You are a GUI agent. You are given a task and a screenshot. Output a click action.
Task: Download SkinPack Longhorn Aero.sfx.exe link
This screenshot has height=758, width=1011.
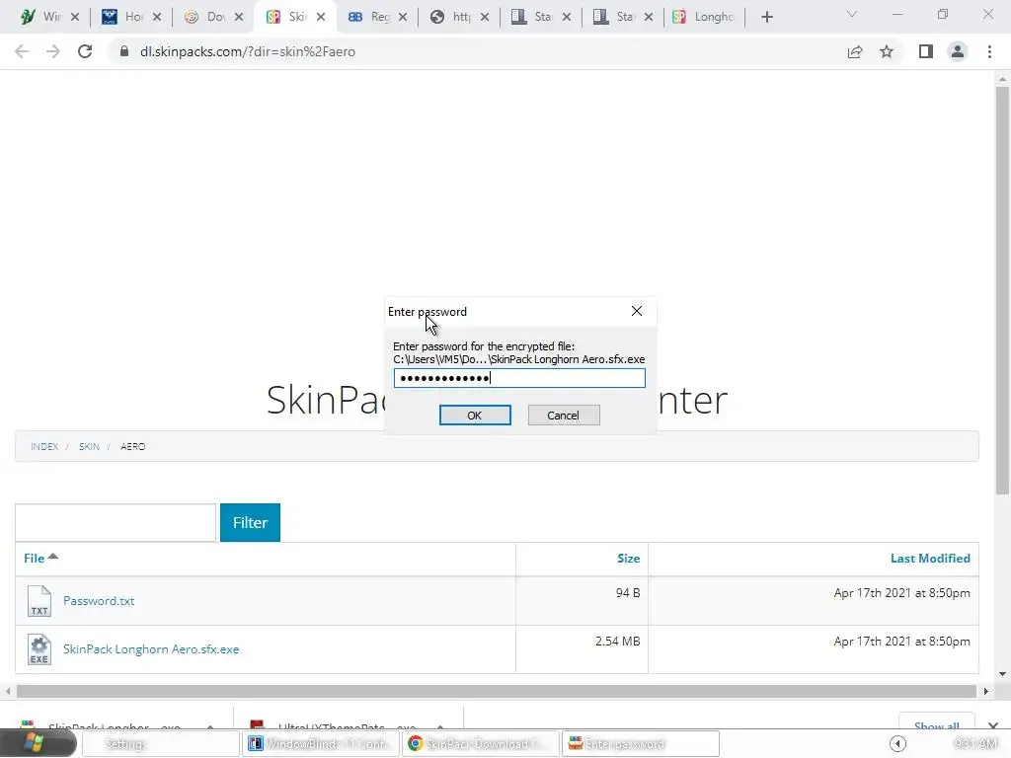(x=151, y=649)
